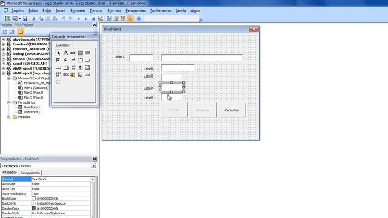Select the Image tool in toolbox
This screenshot has height=218, width=388.
click(87, 67)
